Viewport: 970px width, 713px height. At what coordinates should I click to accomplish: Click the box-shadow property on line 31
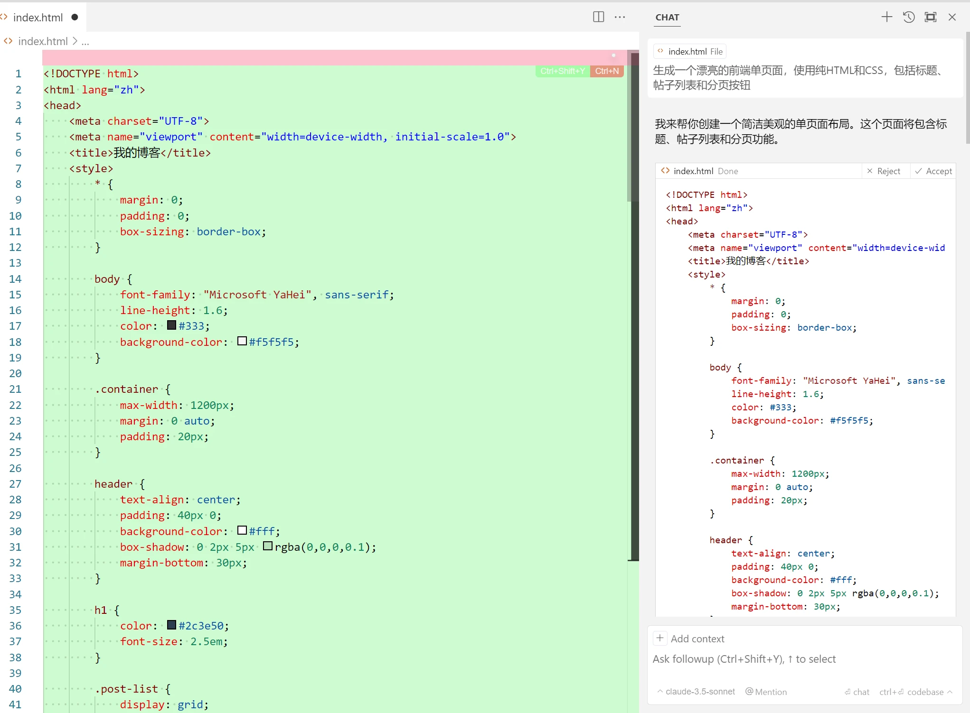(x=152, y=547)
